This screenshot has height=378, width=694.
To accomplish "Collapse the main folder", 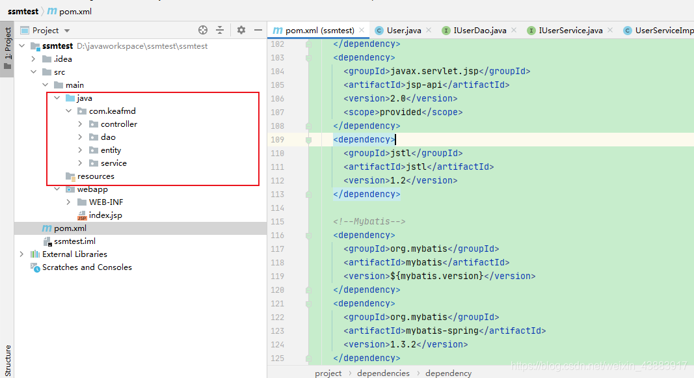I will 45,85.
